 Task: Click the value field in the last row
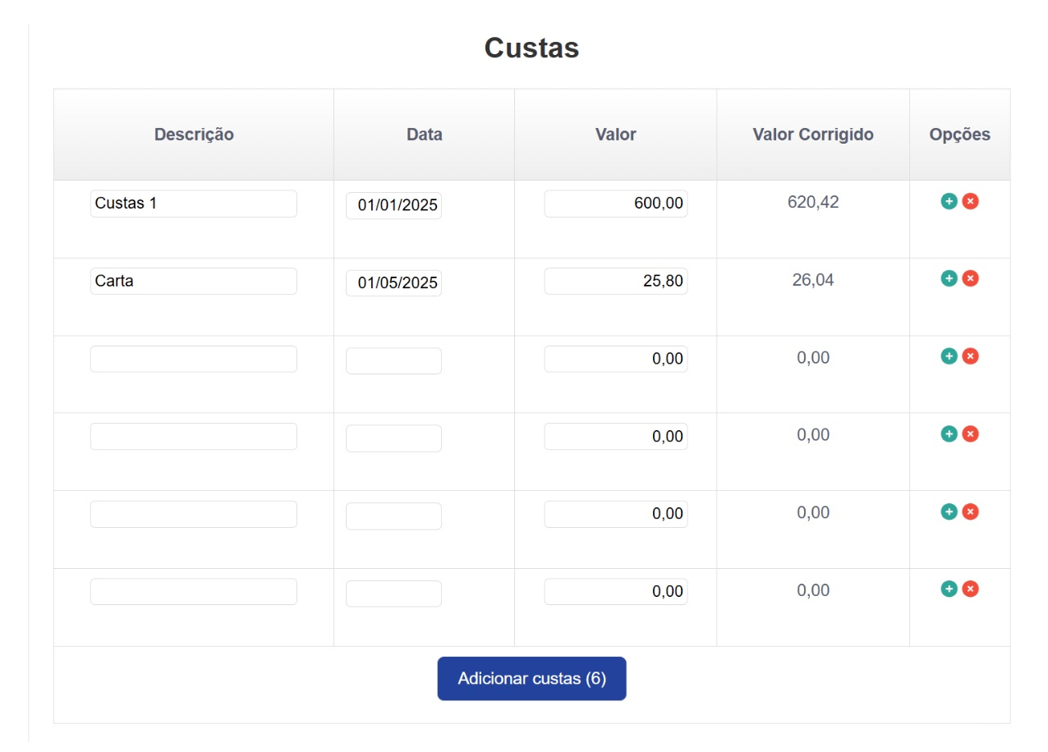click(615, 591)
